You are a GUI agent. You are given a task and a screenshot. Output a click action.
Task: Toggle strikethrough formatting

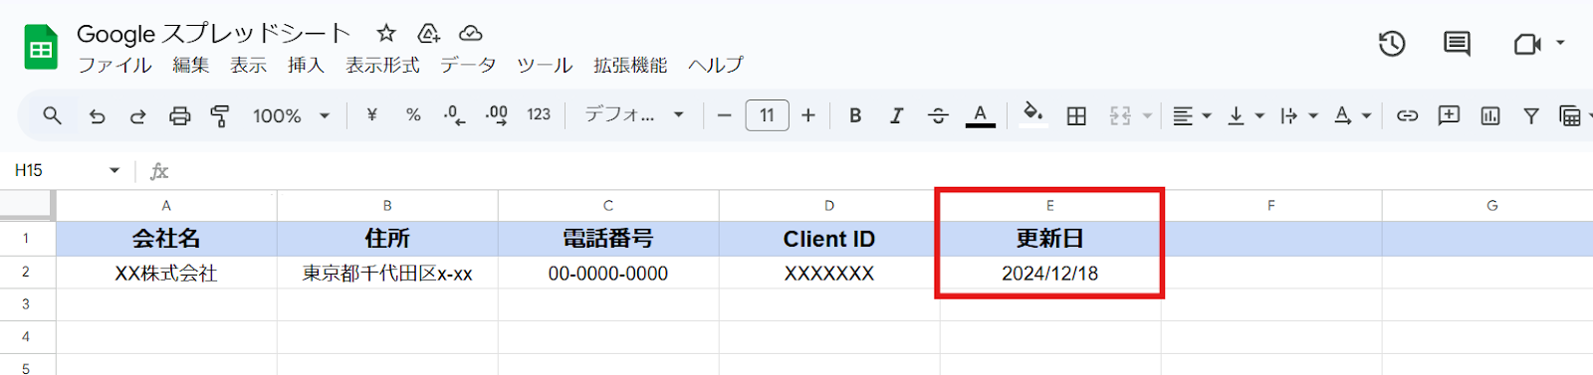pos(938,116)
